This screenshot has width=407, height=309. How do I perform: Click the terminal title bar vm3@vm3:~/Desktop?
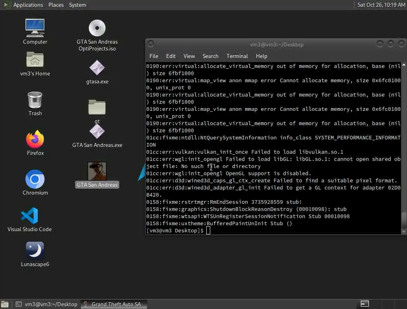pos(277,44)
